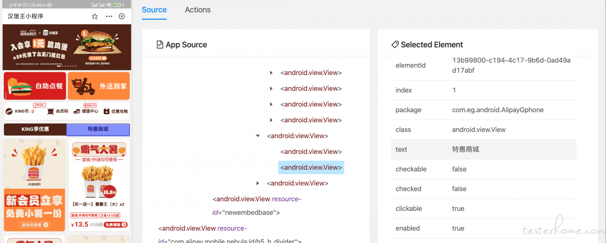Click the clickable row value true
The image size is (606, 243).
(458, 209)
